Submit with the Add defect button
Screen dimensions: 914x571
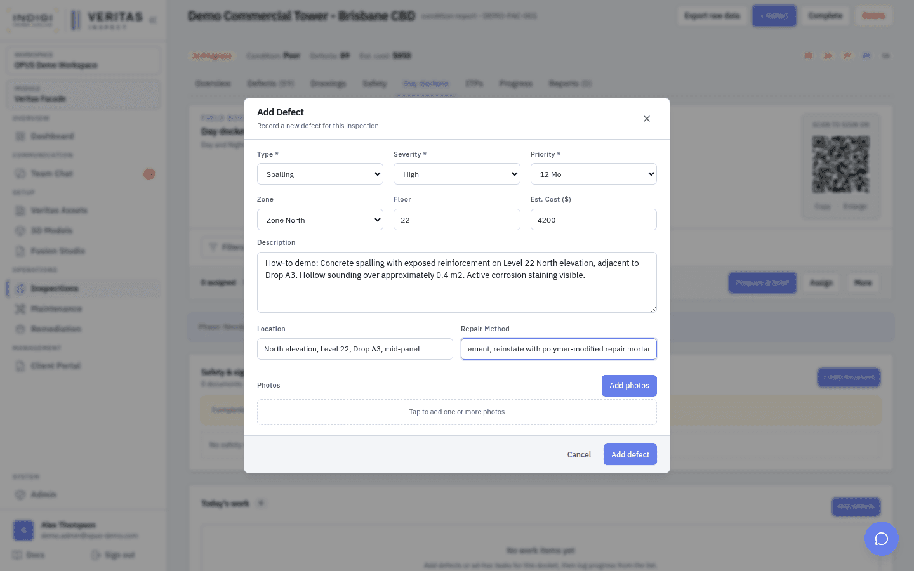[x=630, y=454]
